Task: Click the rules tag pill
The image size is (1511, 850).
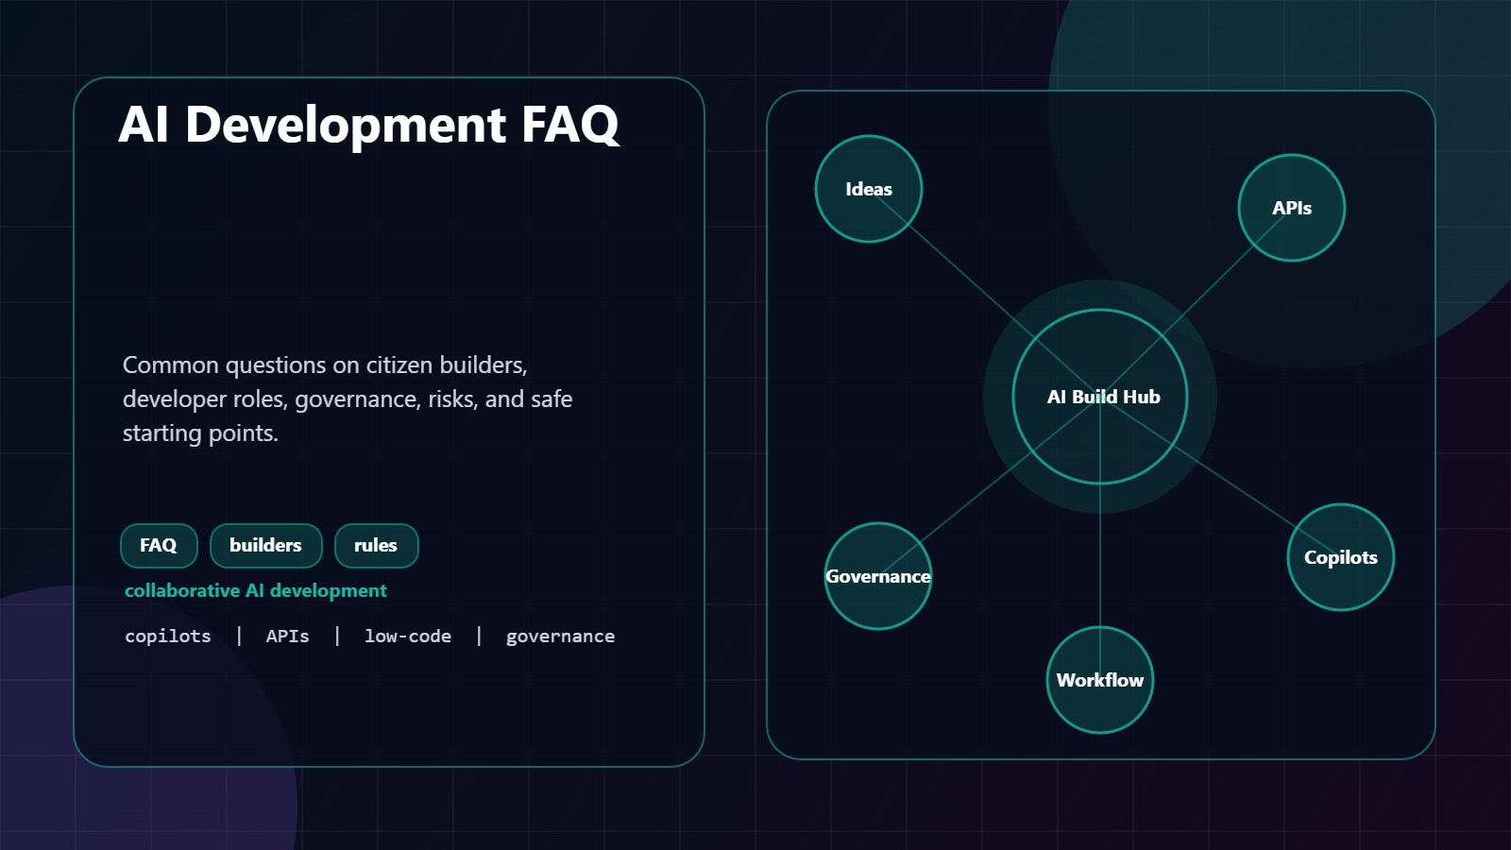Action: tap(376, 546)
